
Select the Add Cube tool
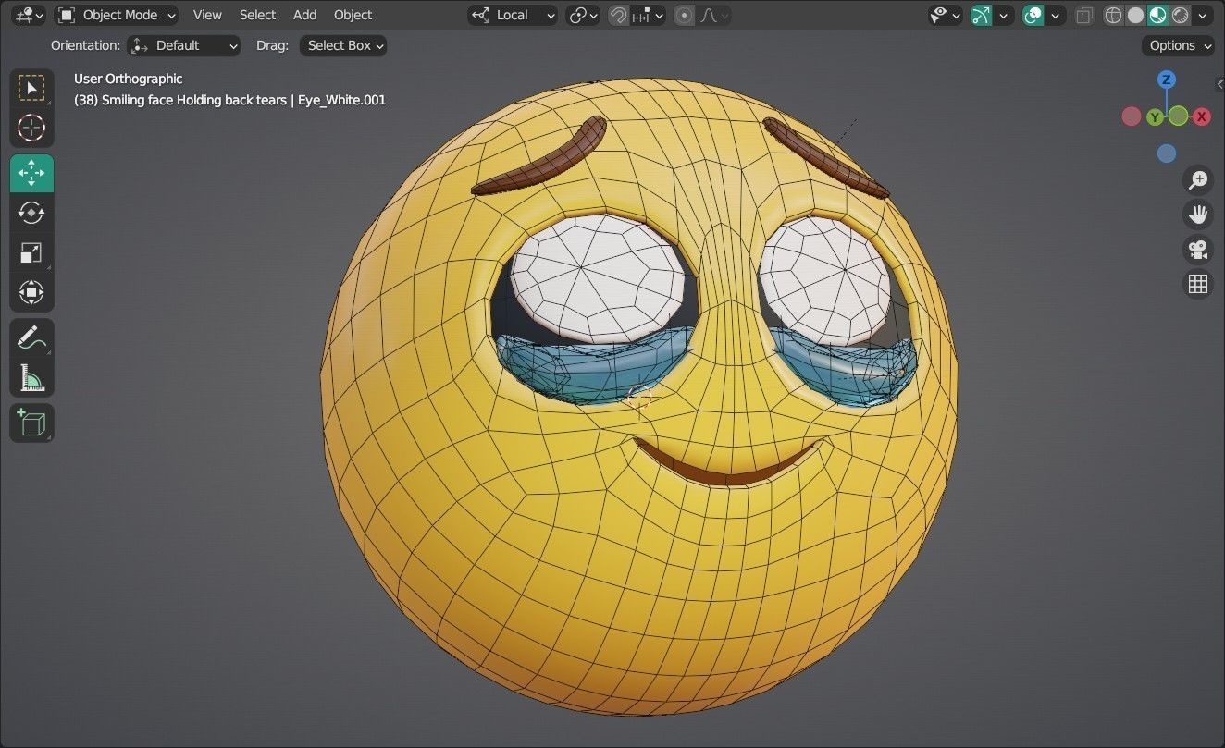tap(31, 423)
